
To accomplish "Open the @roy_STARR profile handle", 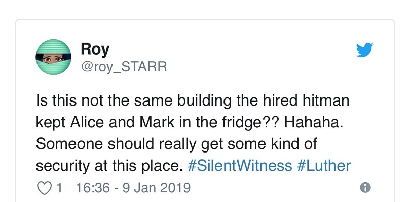I will [x=124, y=66].
